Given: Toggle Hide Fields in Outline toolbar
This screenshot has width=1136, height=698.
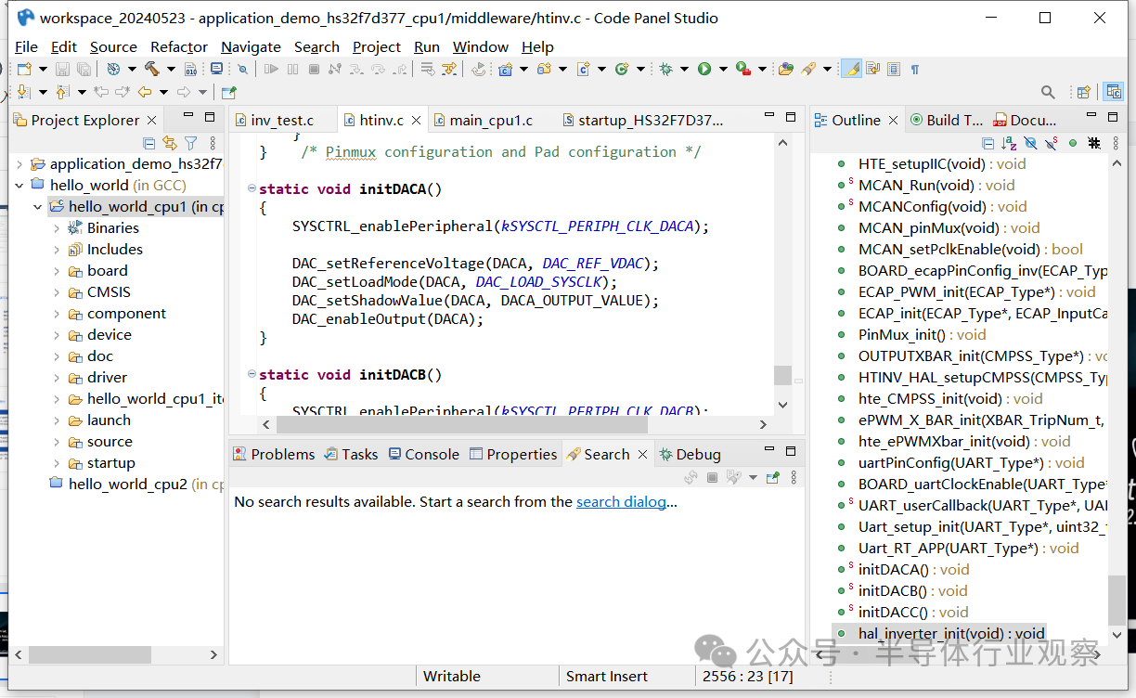Looking at the screenshot, I should click(x=1030, y=143).
